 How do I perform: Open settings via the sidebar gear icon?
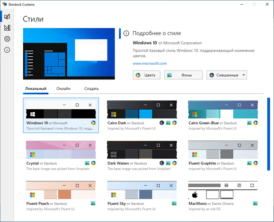[7, 39]
